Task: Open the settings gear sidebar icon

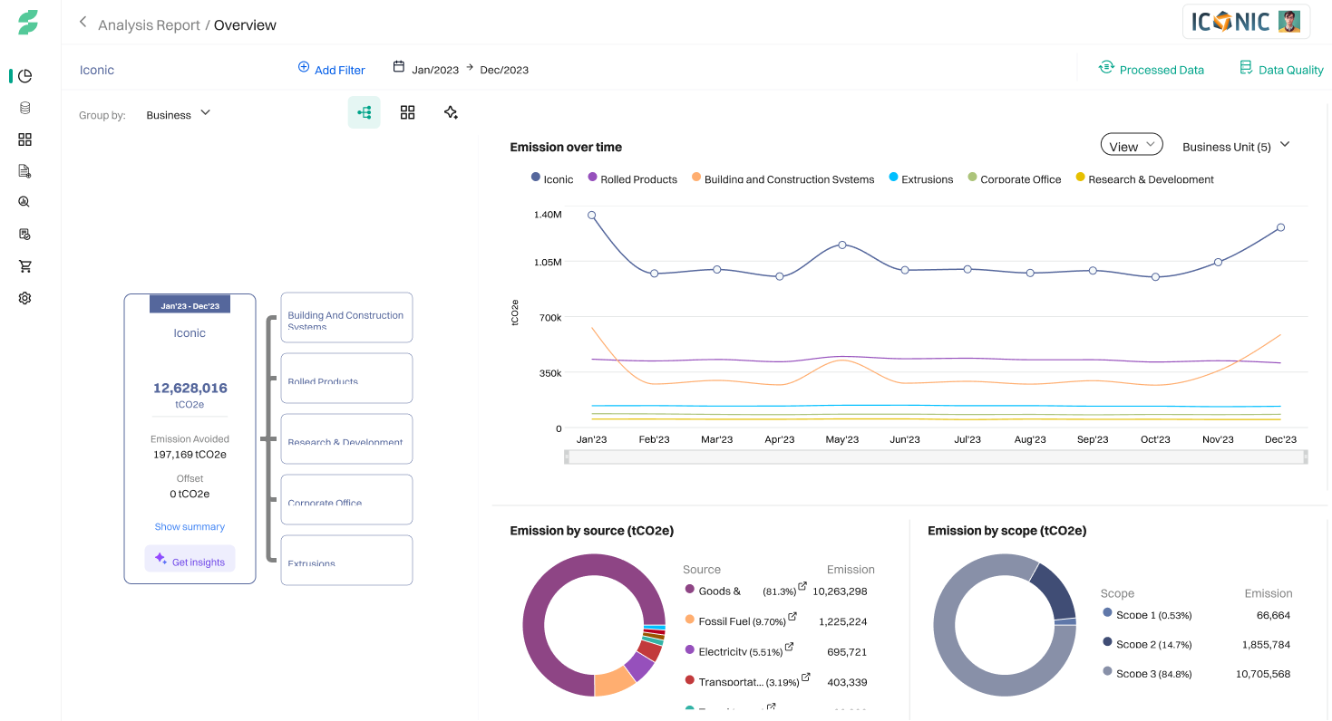Action: click(x=25, y=298)
